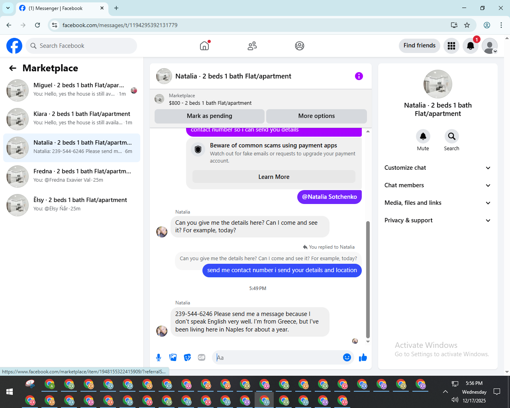Open the tab search dropdown
510x408 pixels.
pyautogui.click(x=8, y=8)
